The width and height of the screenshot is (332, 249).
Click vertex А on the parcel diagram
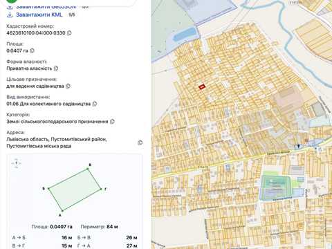click(62, 211)
